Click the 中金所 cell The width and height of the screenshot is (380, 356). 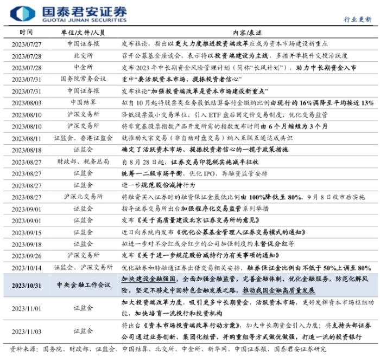pos(83,67)
